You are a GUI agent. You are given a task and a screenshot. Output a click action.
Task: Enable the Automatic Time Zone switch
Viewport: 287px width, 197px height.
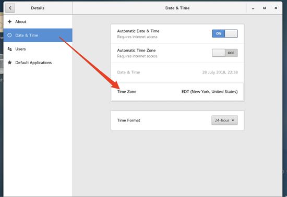225,53
